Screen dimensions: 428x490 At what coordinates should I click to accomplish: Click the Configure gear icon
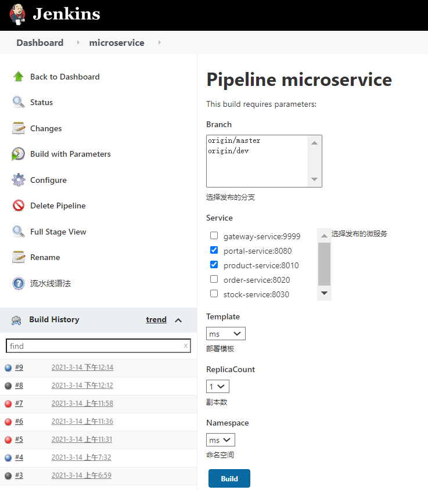click(x=19, y=180)
